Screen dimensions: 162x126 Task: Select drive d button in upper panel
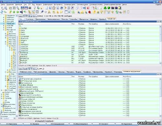tap(25, 16)
